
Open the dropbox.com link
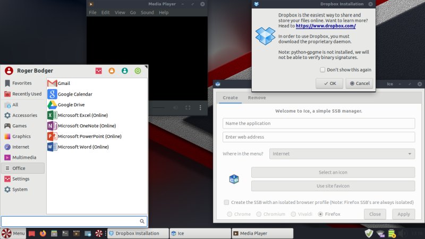pos(326,26)
